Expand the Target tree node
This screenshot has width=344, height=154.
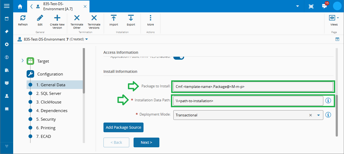click(23, 61)
